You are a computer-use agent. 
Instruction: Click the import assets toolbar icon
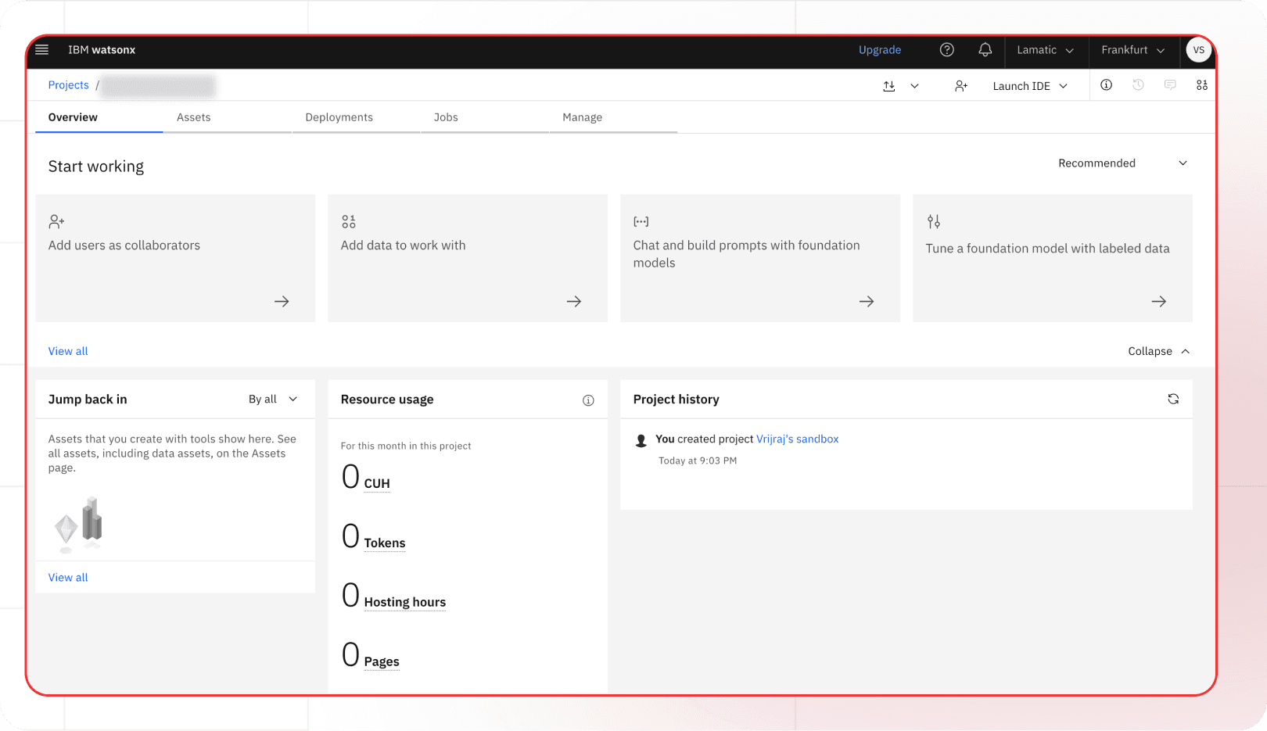coord(889,86)
